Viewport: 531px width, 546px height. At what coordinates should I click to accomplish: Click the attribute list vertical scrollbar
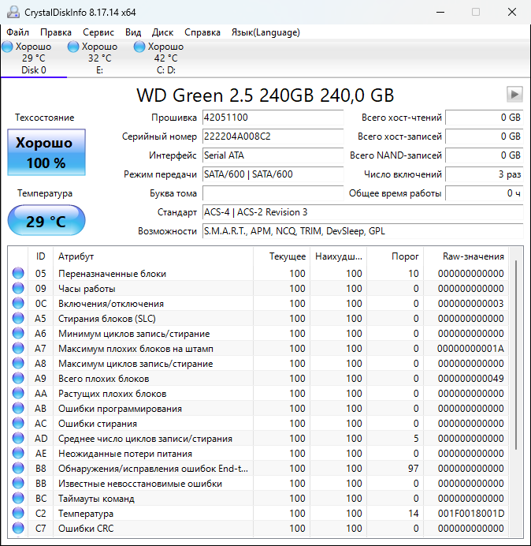point(516,354)
